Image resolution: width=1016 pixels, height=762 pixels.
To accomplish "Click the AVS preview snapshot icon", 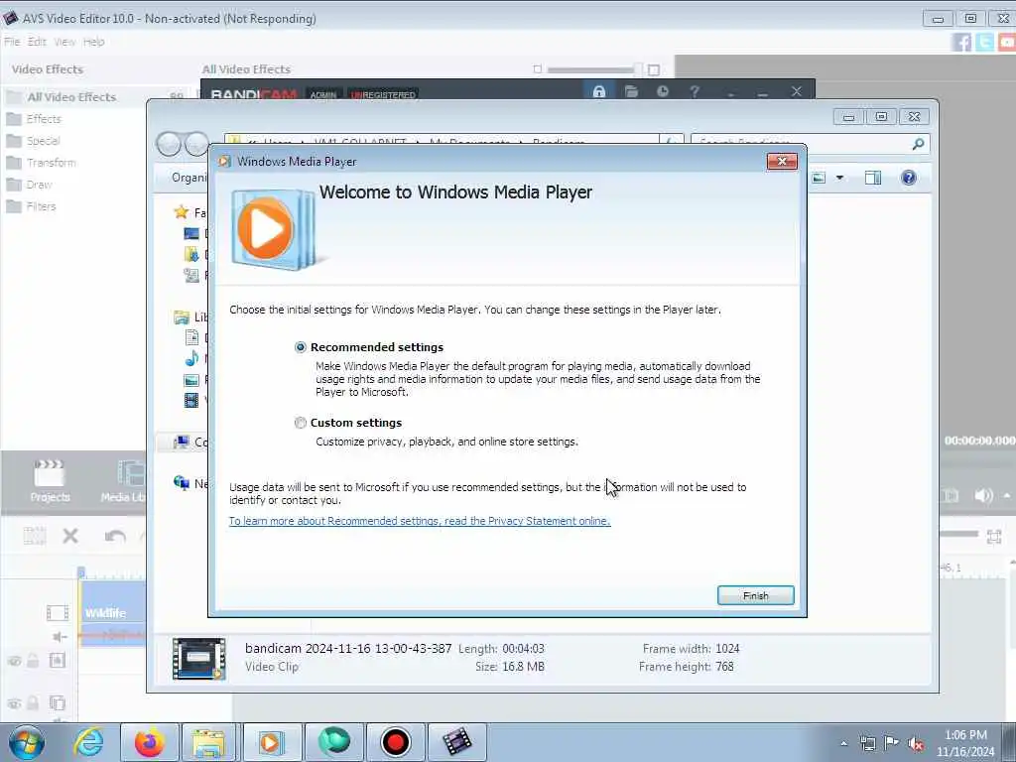I will click(x=950, y=496).
